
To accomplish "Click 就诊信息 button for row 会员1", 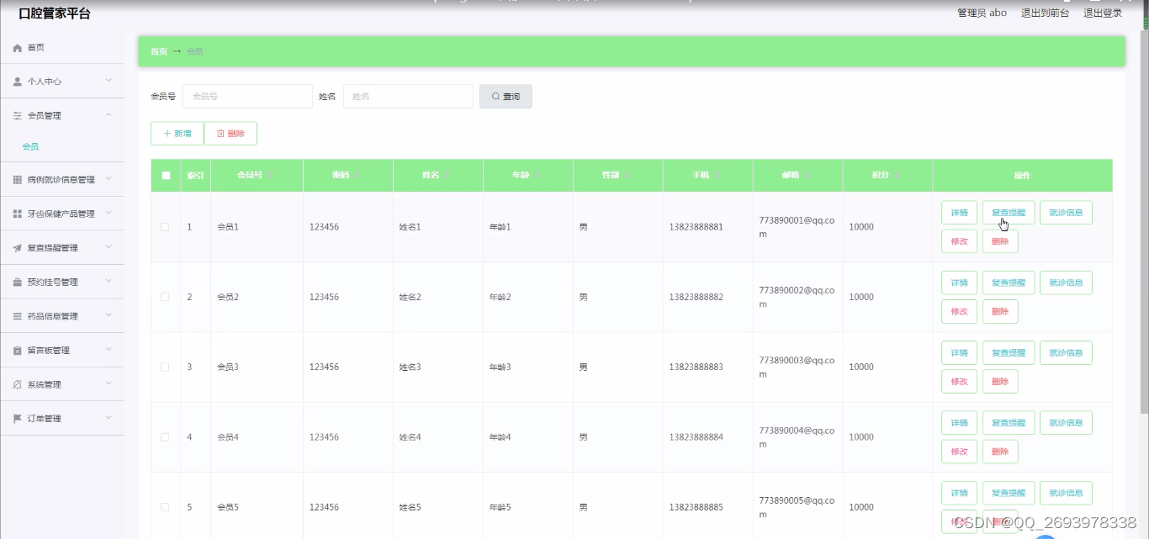I will point(1066,213).
